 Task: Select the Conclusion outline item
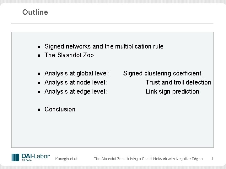point(60,109)
